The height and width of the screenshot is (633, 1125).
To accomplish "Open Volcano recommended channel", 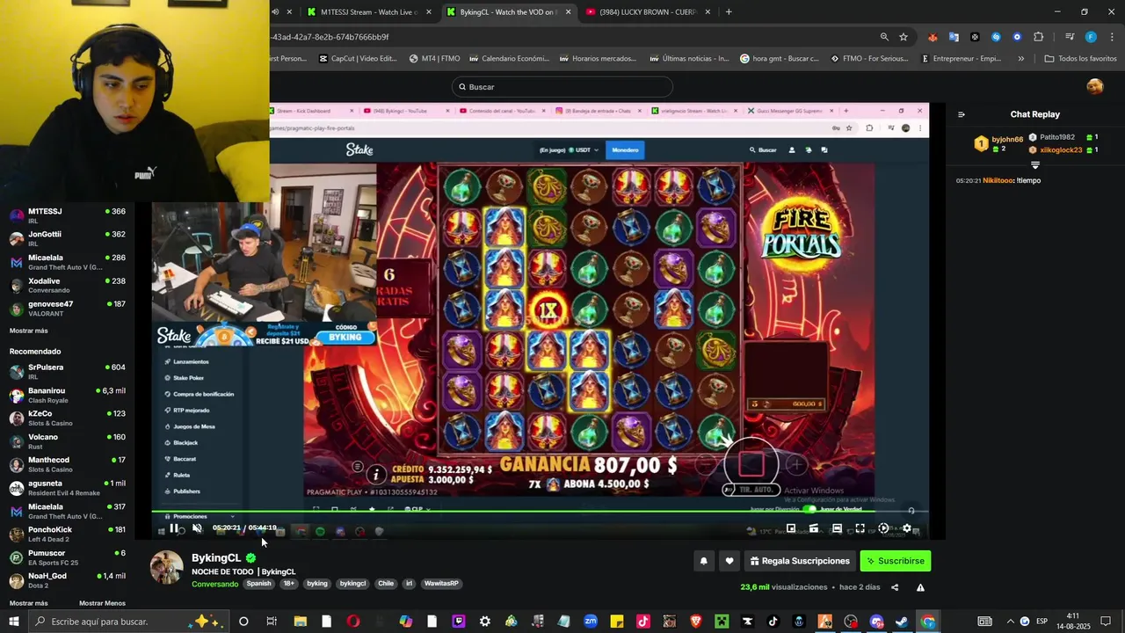I will pyautogui.click(x=68, y=441).
